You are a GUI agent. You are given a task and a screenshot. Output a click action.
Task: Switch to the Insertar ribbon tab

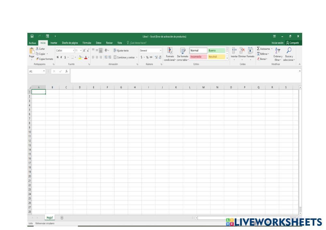pos(54,43)
